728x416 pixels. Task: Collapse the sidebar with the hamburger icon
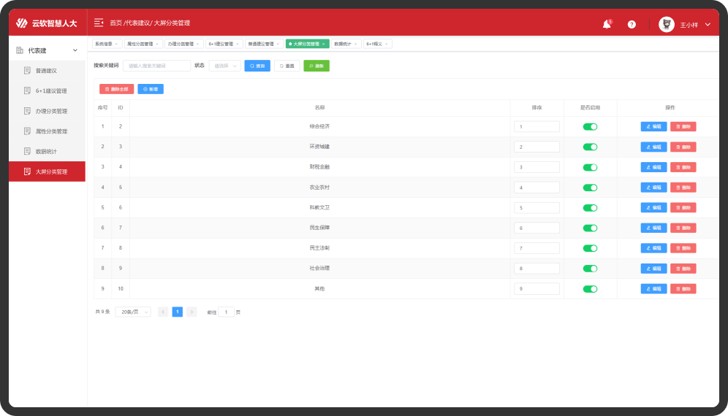tap(99, 23)
